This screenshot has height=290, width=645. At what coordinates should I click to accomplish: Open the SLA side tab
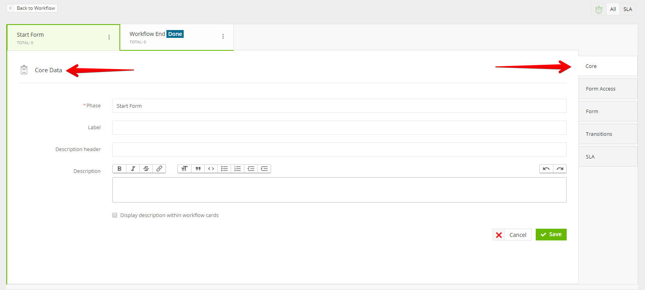tap(608, 157)
